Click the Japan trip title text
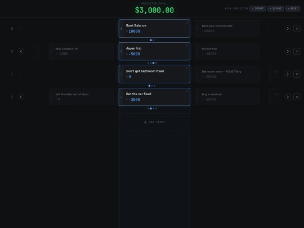The height and width of the screenshot is (228, 304). click(x=133, y=48)
